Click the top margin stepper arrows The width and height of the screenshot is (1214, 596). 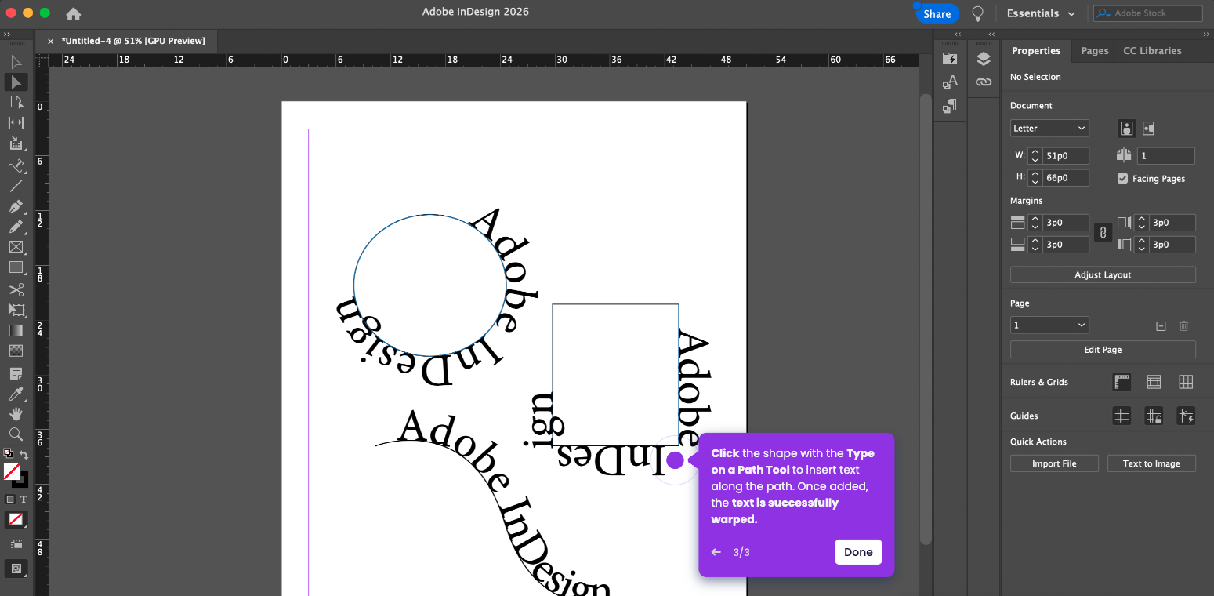click(1035, 223)
